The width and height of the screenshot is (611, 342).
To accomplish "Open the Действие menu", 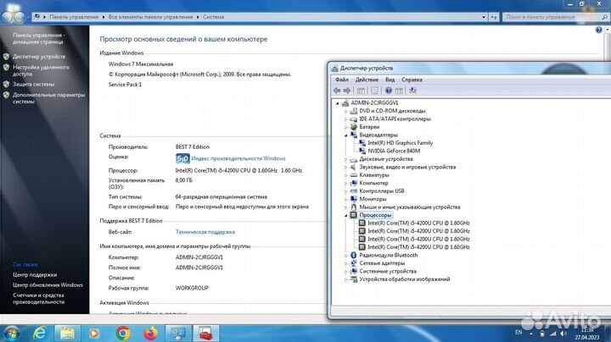I will pyautogui.click(x=367, y=80).
